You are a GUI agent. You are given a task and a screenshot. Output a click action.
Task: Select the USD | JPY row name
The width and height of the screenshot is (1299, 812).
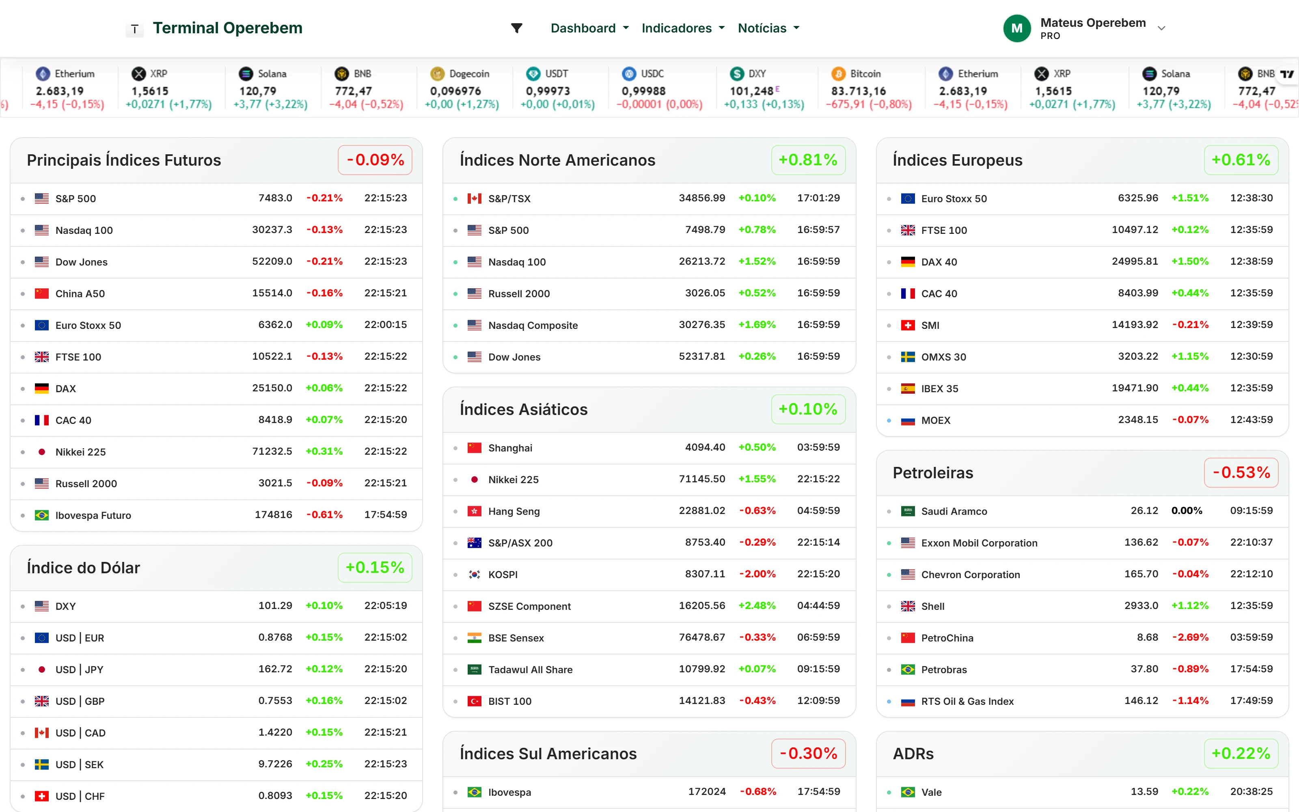click(80, 669)
